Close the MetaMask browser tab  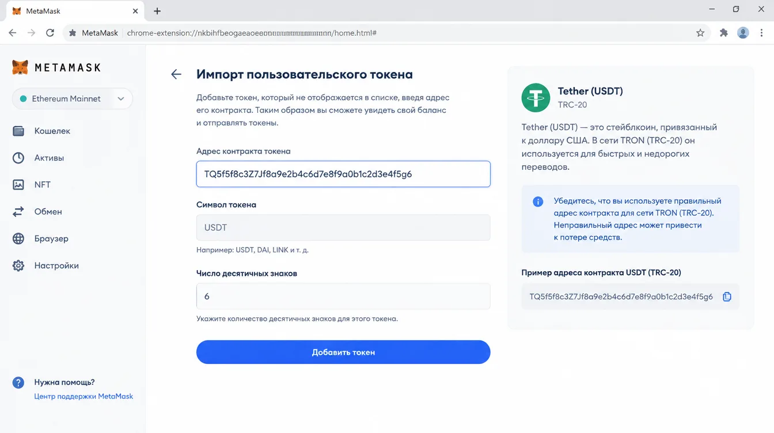(x=135, y=11)
